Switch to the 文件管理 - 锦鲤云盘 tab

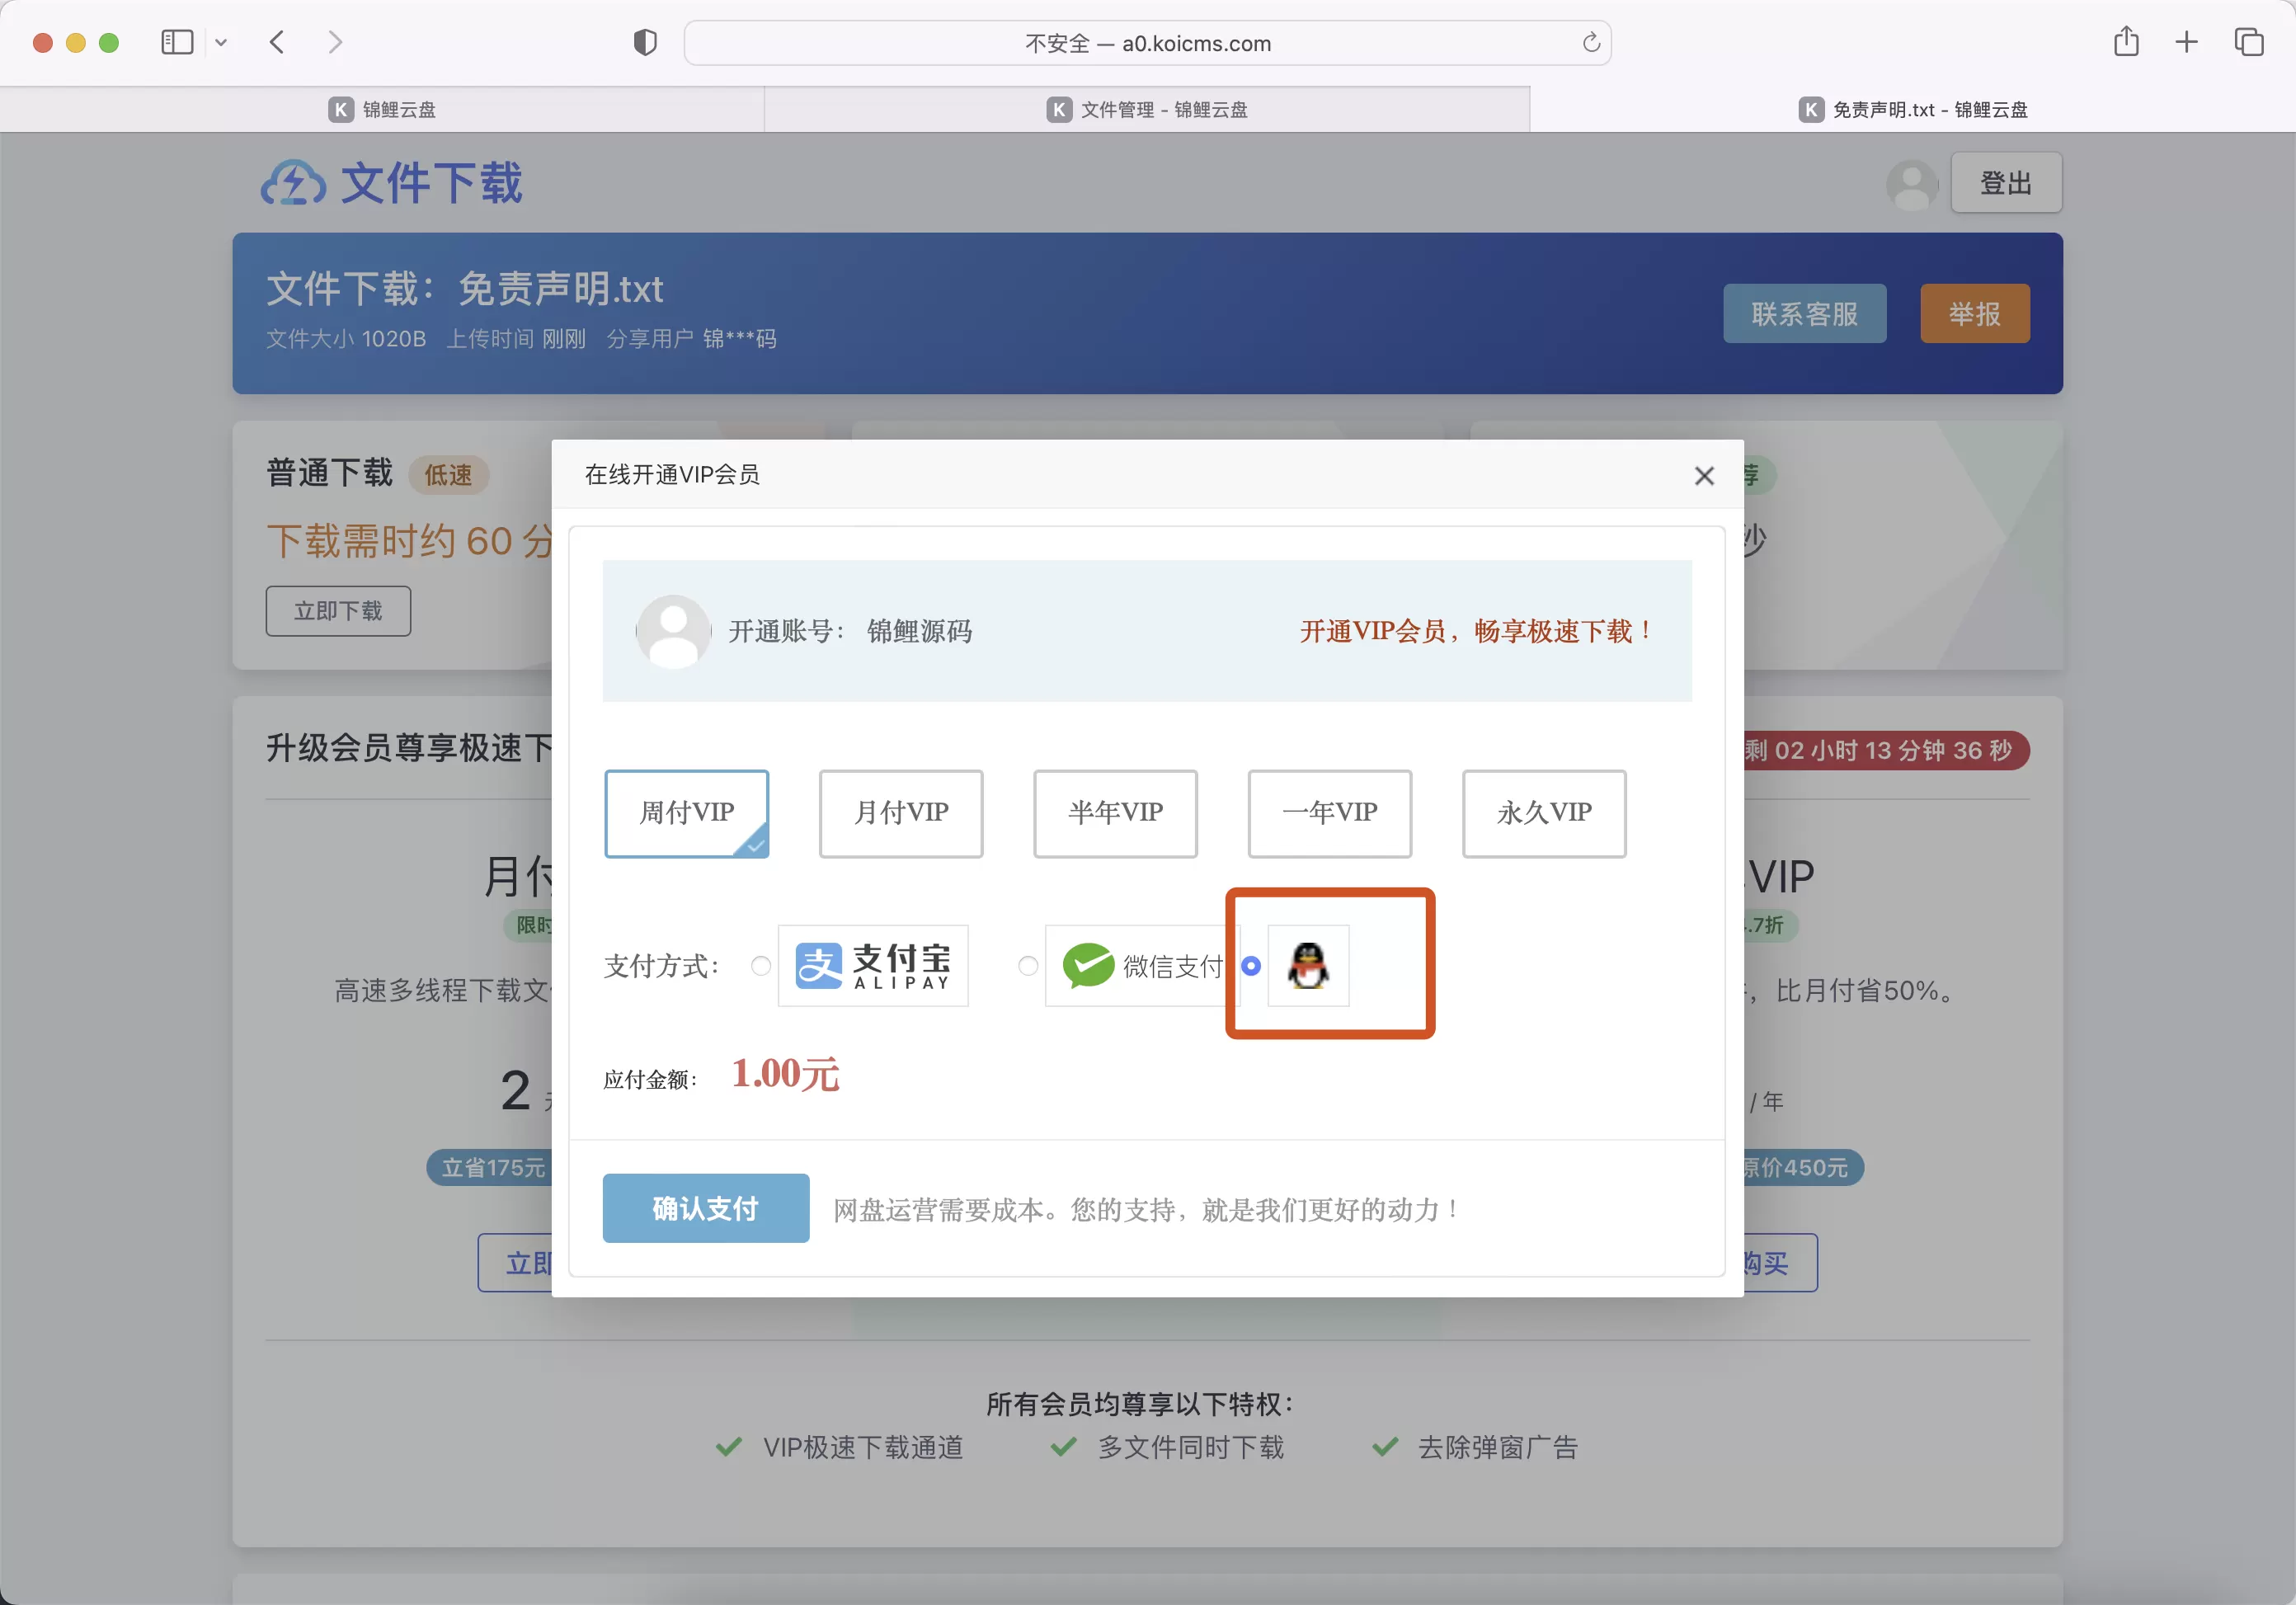click(1147, 110)
